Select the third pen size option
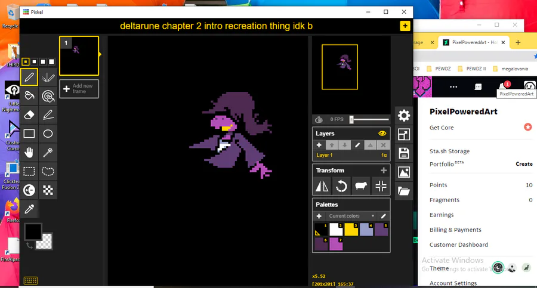 43,61
